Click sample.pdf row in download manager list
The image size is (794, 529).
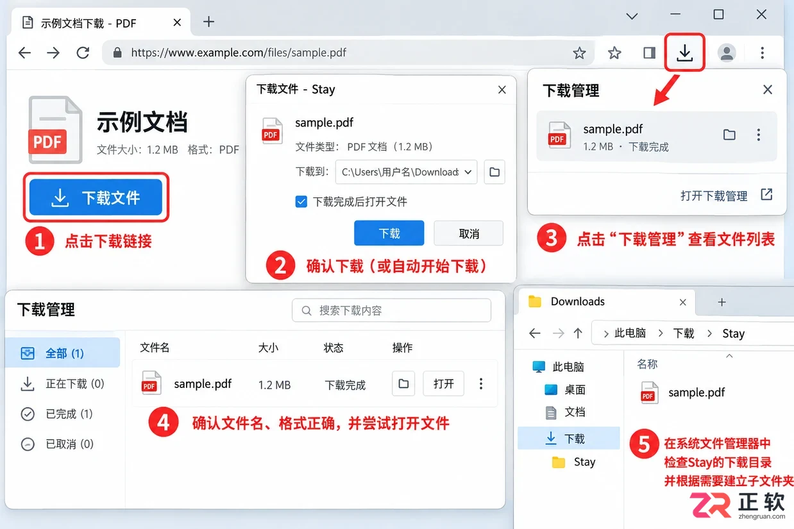[315, 383]
